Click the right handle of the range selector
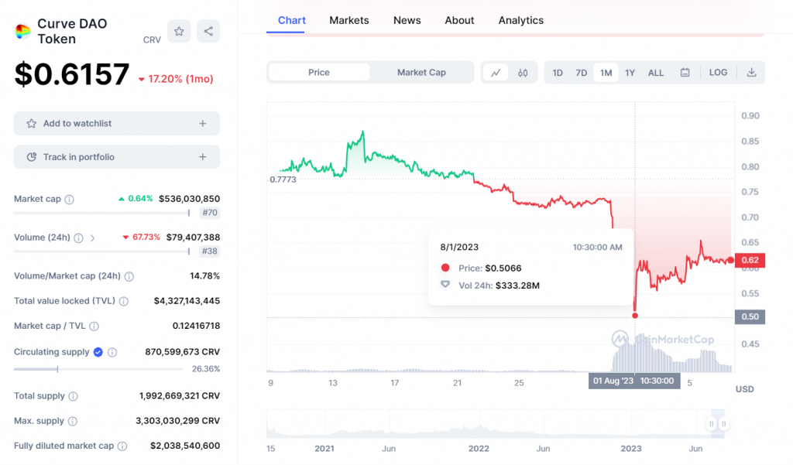Image resolution: width=793 pixels, height=465 pixels. 724,423
